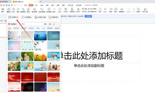Choose 资源夹图片 resource folder picture
The height and width of the screenshot is (93, 155).
point(54,17)
